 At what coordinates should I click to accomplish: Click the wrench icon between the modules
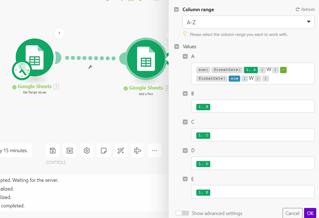pyautogui.click(x=90, y=67)
